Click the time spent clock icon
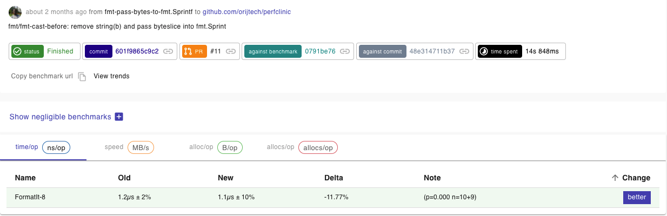Screen dimensions: 667x216 pyautogui.click(x=484, y=52)
